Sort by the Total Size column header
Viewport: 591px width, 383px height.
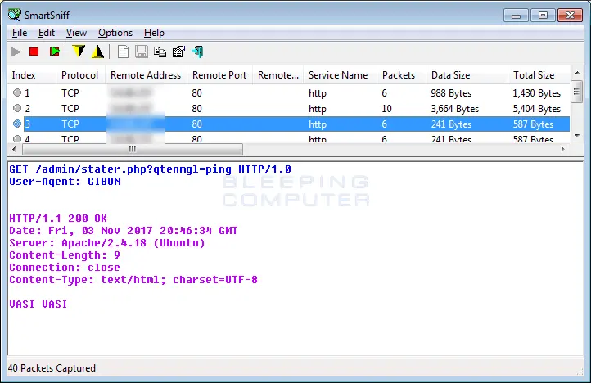coord(539,75)
